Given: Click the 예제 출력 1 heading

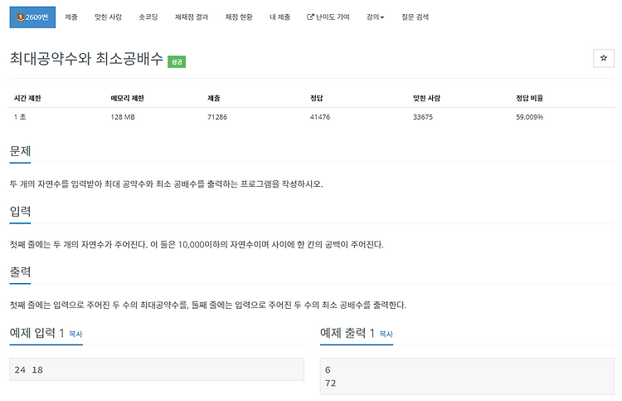Looking at the screenshot, I should click(x=347, y=333).
